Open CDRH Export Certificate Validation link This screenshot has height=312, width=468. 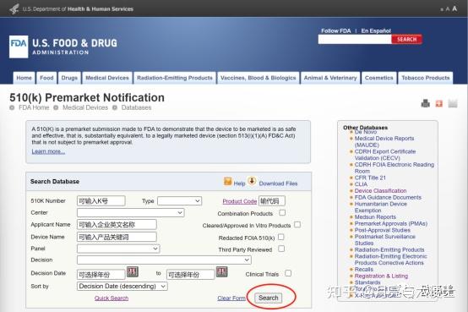click(x=385, y=155)
